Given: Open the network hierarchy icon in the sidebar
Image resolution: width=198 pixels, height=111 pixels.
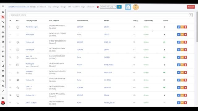Looking at the screenshot, I should tap(3, 32).
